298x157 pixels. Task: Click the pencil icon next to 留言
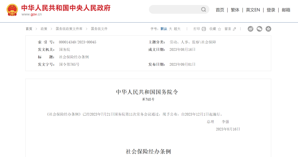[x=235, y=29]
